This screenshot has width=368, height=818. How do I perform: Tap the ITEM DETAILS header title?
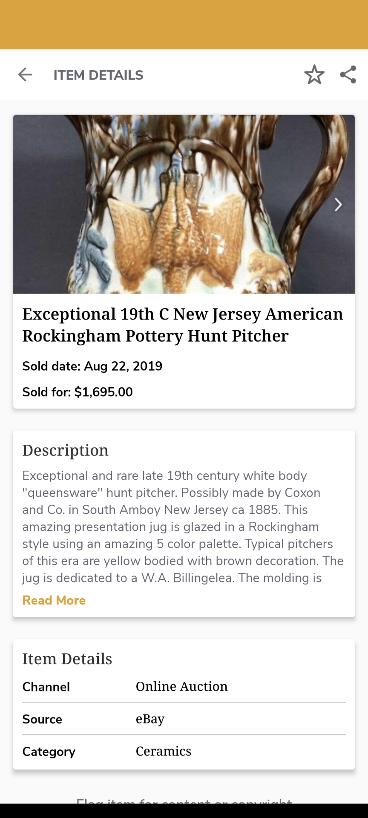[x=98, y=75]
